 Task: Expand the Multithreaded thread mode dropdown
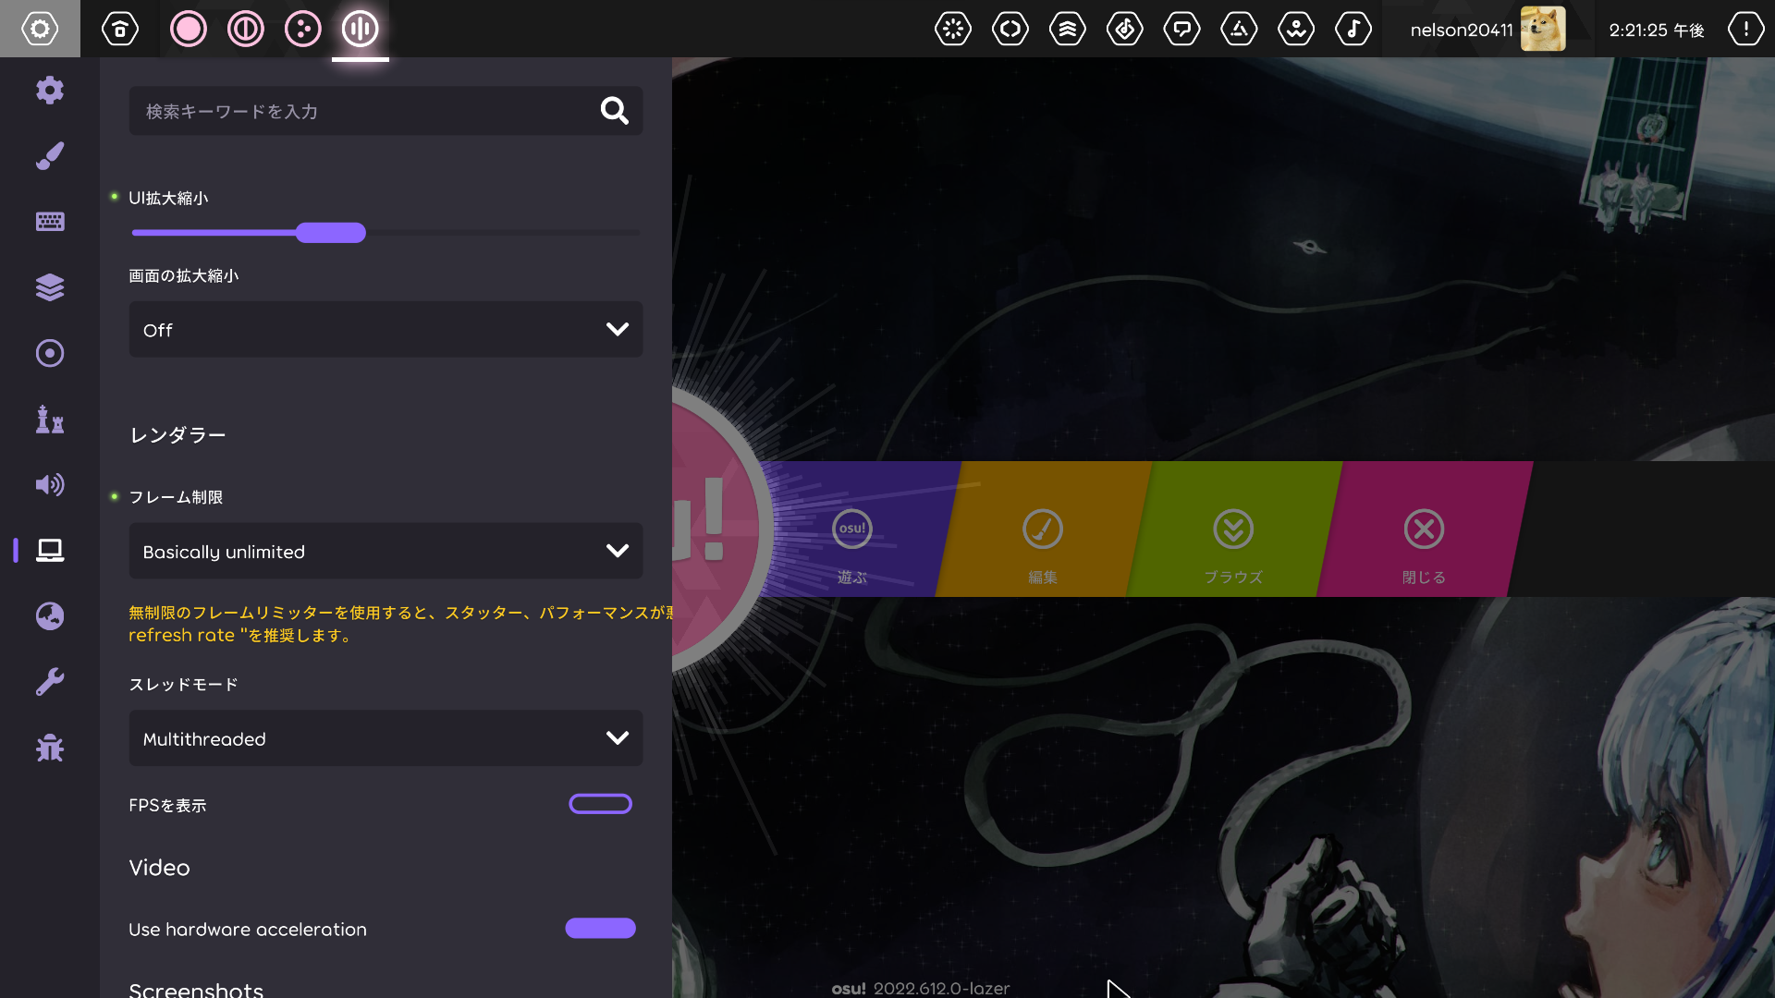pyautogui.click(x=386, y=737)
